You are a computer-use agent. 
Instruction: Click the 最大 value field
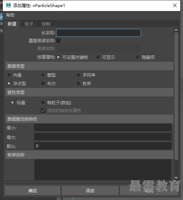102,137
